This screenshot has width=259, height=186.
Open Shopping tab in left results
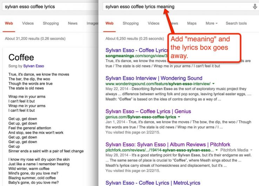pyautogui.click(x=51, y=23)
